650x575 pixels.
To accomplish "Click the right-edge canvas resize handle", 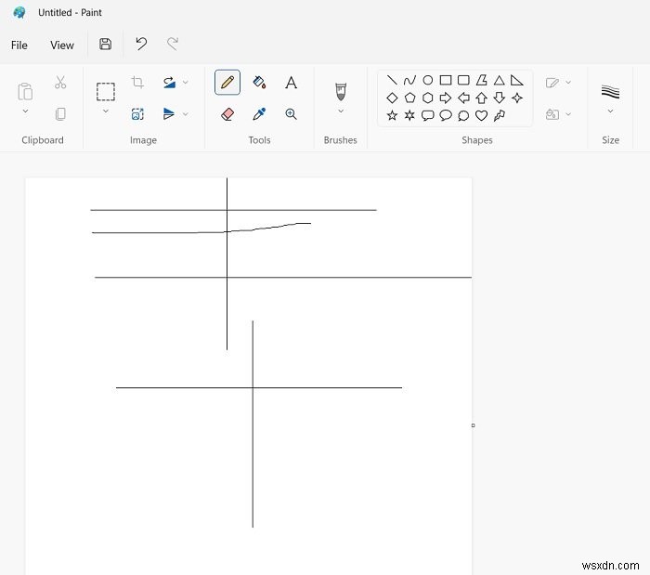I will pos(473,425).
